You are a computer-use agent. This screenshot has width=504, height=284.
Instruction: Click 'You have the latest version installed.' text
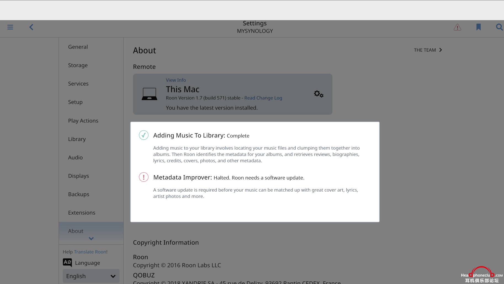(212, 108)
